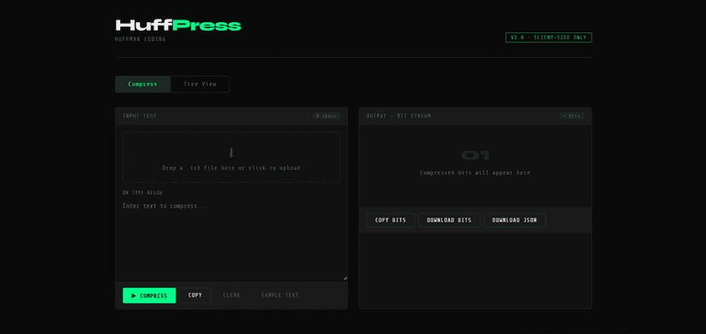706x334 pixels.
Task: Click the .txt file upload drop zone
Action: [x=231, y=157]
